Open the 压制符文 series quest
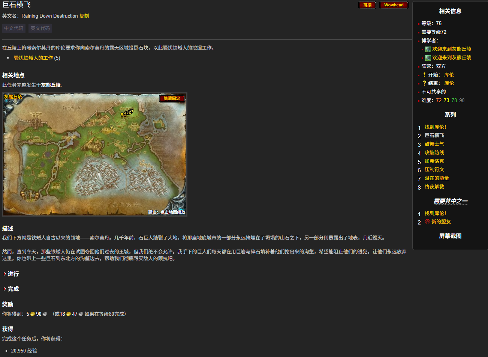This screenshot has width=488, height=357. click(x=434, y=169)
